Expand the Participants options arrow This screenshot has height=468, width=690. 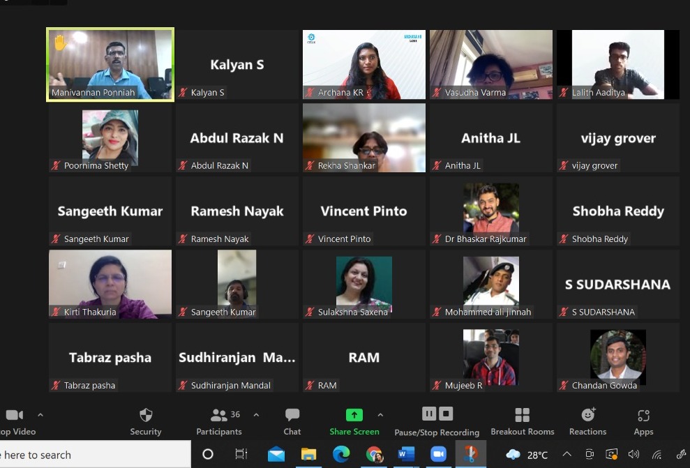pyautogui.click(x=256, y=415)
